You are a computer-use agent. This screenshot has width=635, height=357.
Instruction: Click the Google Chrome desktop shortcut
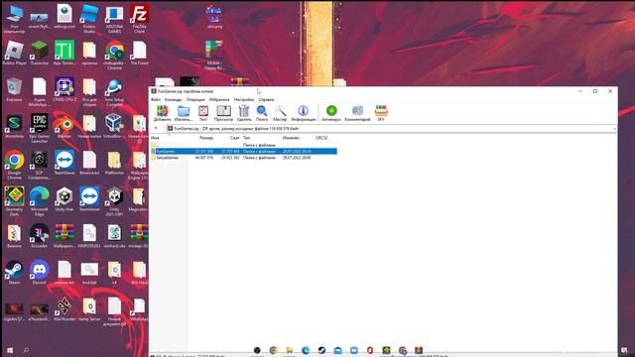pyautogui.click(x=14, y=166)
